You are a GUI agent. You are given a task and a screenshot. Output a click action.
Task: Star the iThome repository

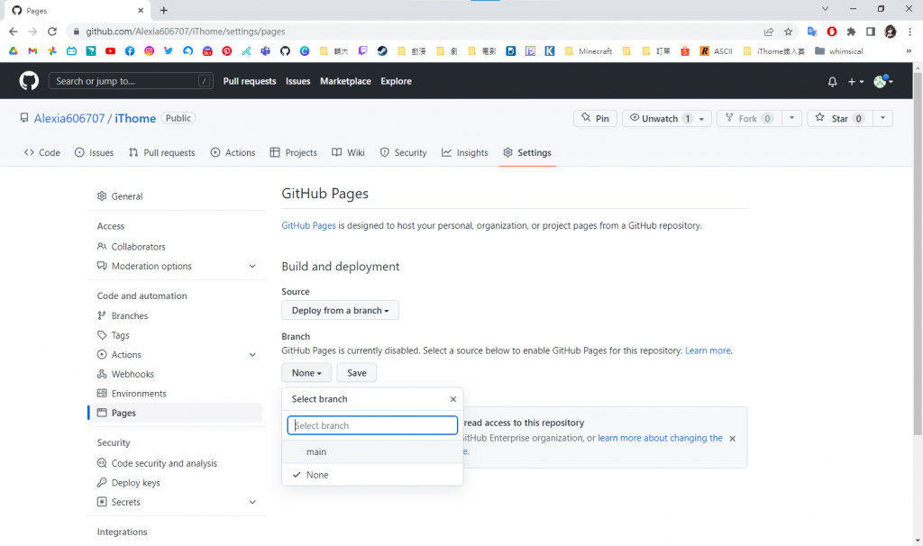(839, 118)
